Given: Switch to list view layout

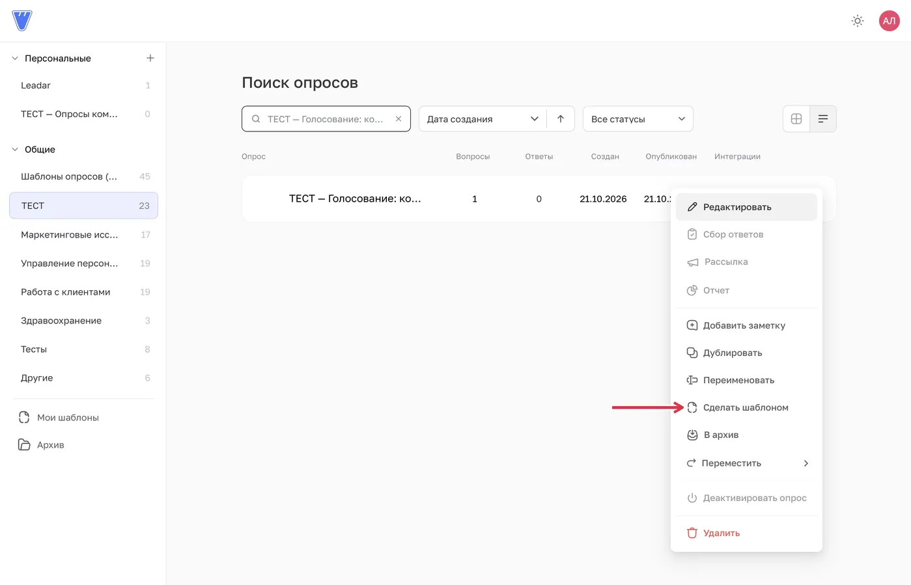Looking at the screenshot, I should pos(823,118).
